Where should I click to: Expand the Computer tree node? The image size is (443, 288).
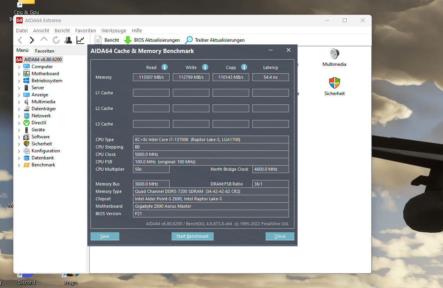[x=19, y=67]
